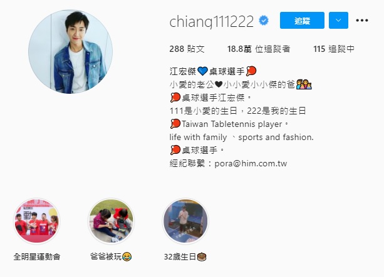Click the laughing emoji in 爸爸被玩 label

coord(127,257)
